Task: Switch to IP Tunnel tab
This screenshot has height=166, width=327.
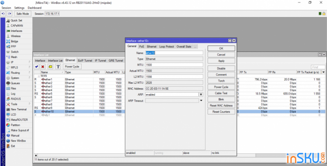Action: 100,60
